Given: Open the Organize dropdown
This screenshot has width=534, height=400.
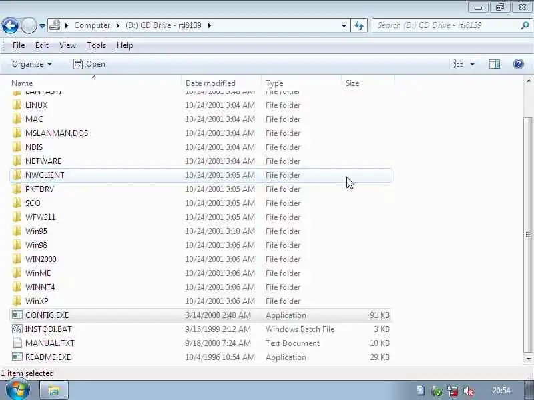Looking at the screenshot, I should (32, 64).
